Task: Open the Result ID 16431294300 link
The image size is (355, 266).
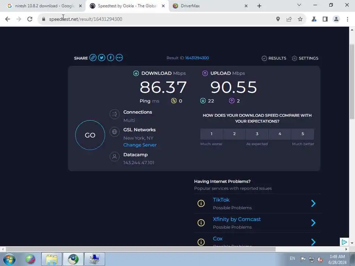Action: click(197, 58)
